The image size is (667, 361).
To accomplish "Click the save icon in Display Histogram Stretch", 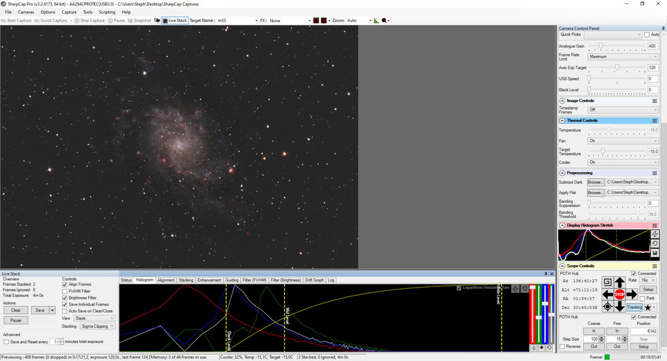I will [655, 253].
